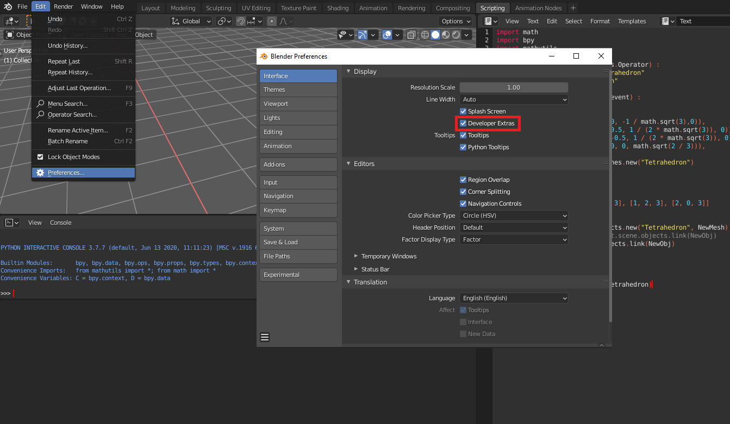Open the Color Picker Type dropdown

point(514,216)
